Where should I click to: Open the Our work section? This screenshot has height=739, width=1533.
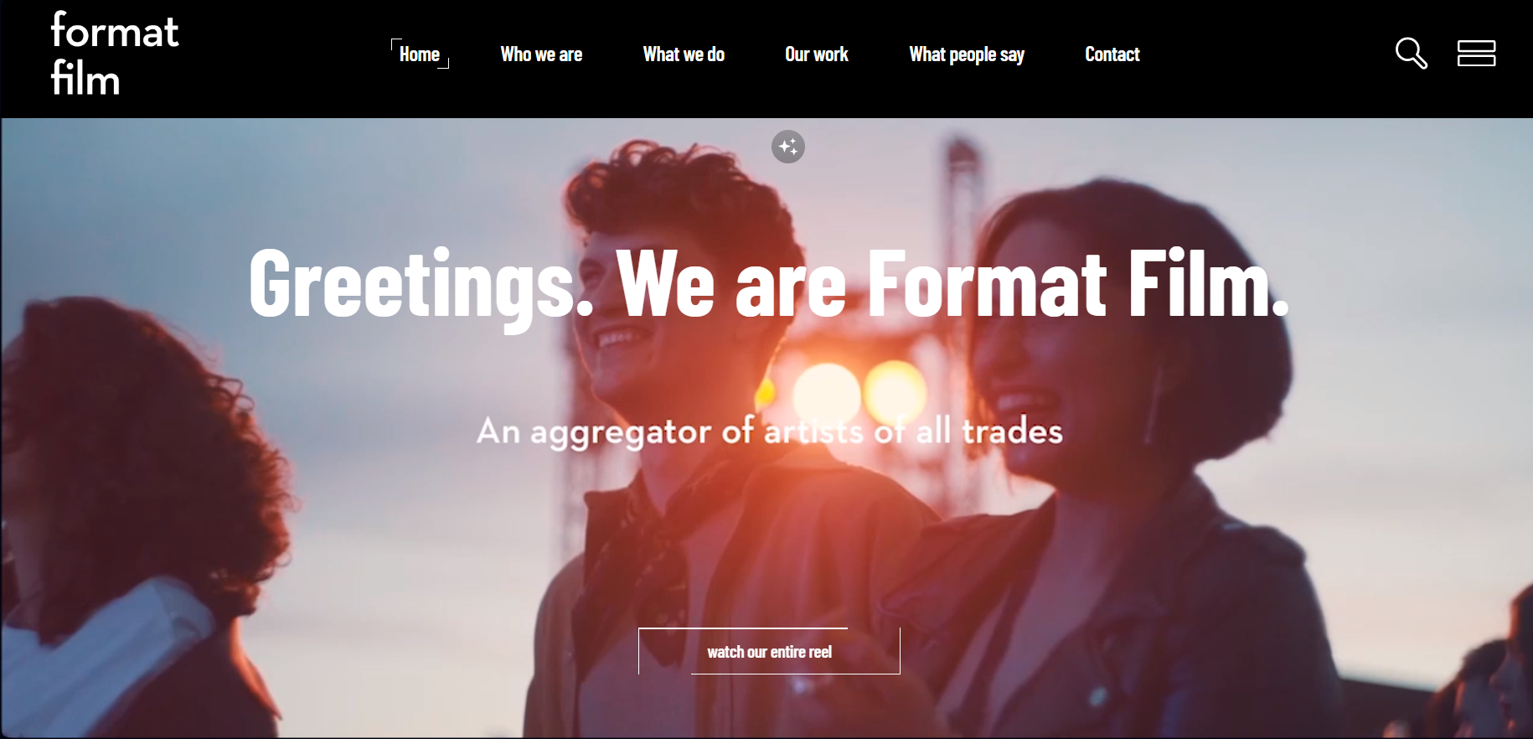pos(817,54)
